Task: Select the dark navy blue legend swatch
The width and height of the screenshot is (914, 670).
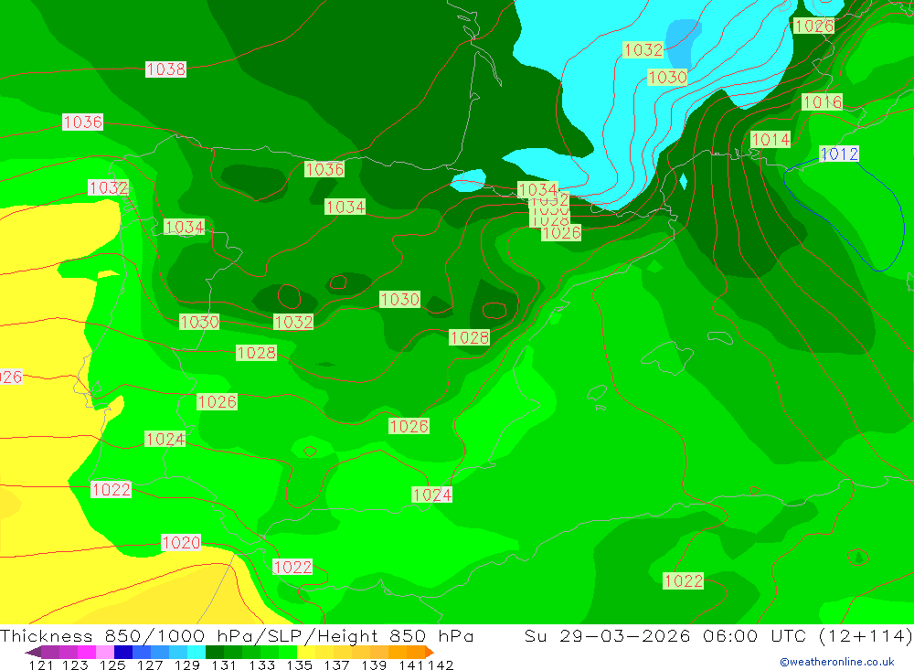Action: [x=123, y=652]
